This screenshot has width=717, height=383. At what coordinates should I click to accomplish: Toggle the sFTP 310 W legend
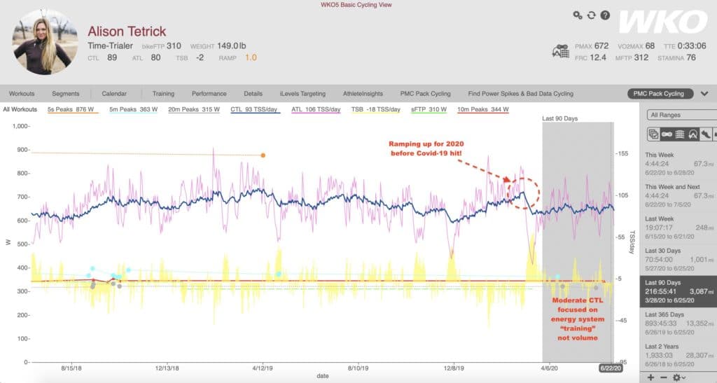tap(429, 110)
